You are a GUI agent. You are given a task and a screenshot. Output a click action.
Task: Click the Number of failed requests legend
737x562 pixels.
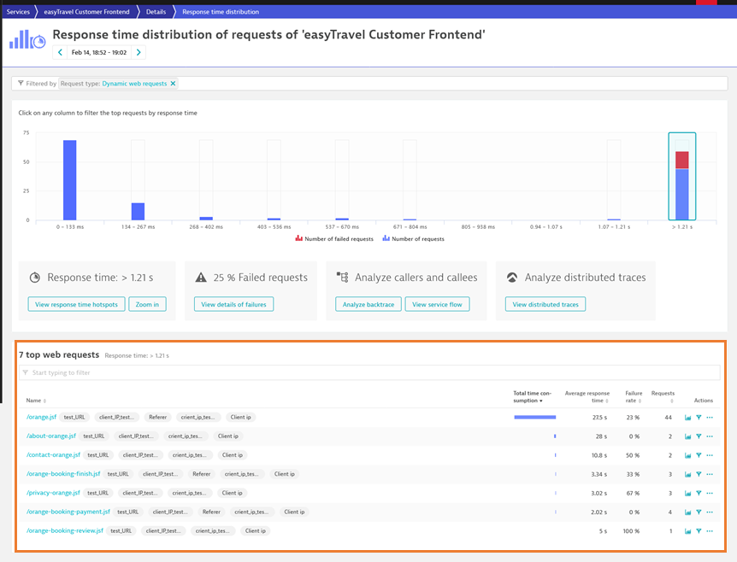click(x=334, y=239)
